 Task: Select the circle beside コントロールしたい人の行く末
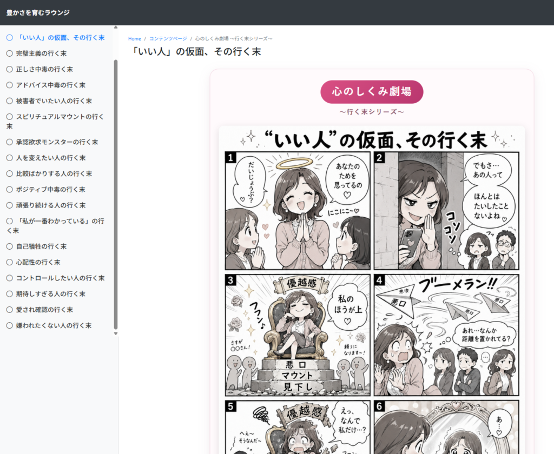10,278
